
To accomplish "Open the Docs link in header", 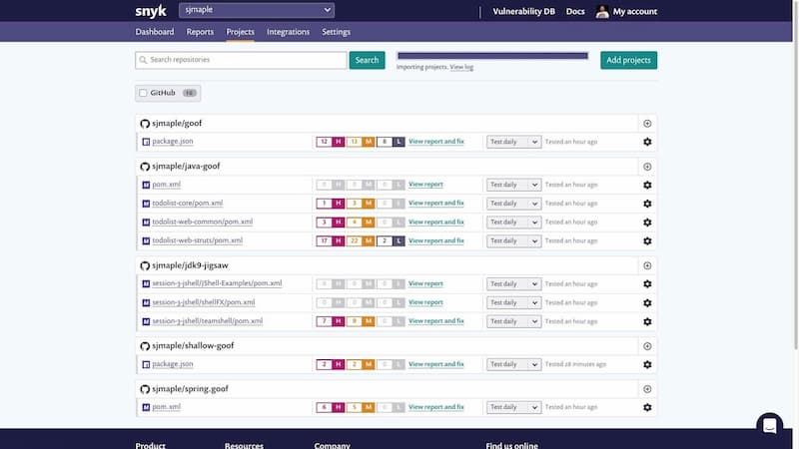I will point(575,11).
